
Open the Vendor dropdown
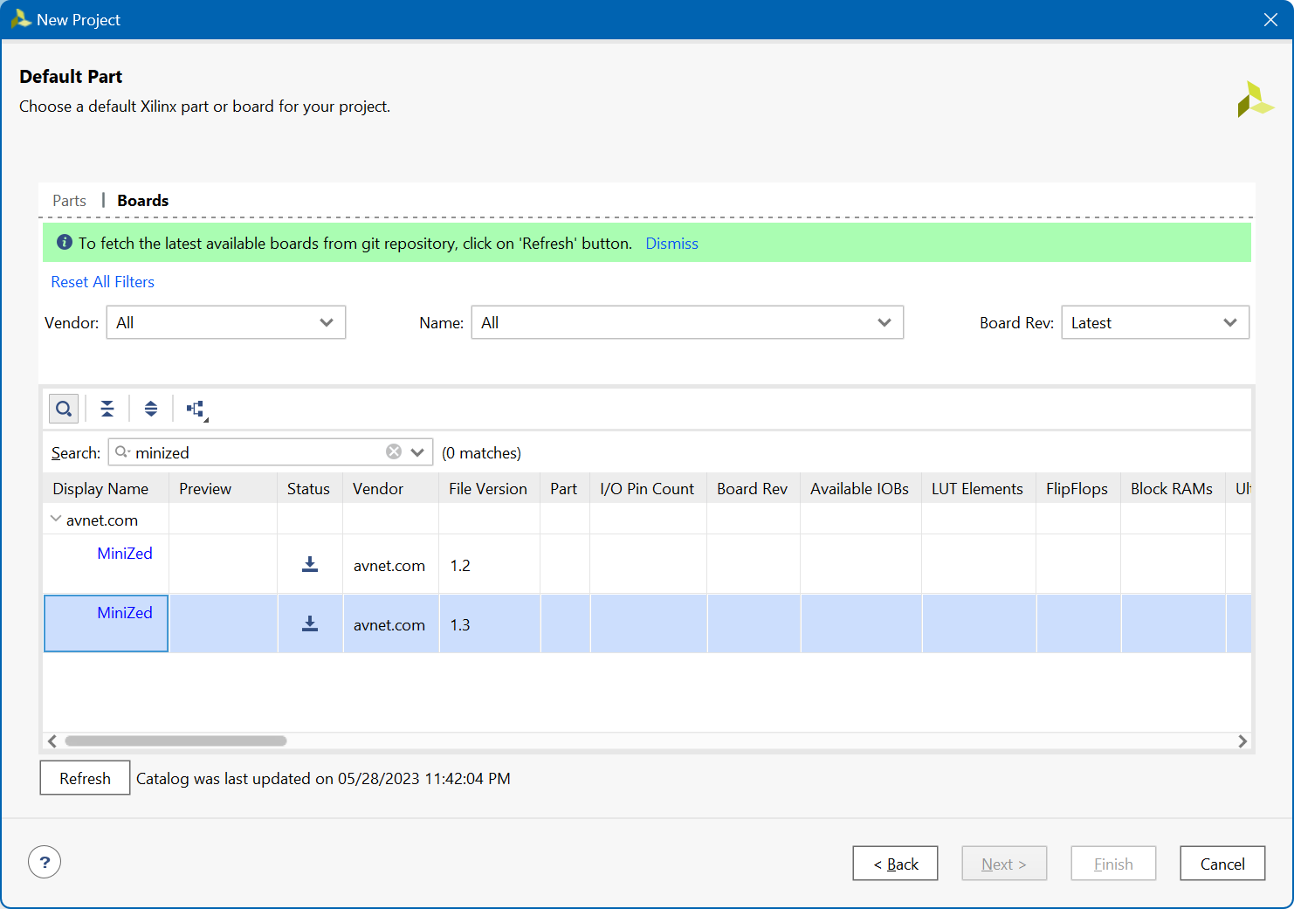coord(226,322)
